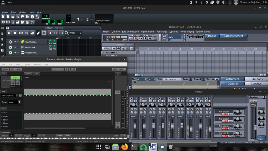Image resolution: width=268 pixels, height=151 pixels.
Task: Click the LMMS metronome icon
Action: pyautogui.click(x=37, y=17)
